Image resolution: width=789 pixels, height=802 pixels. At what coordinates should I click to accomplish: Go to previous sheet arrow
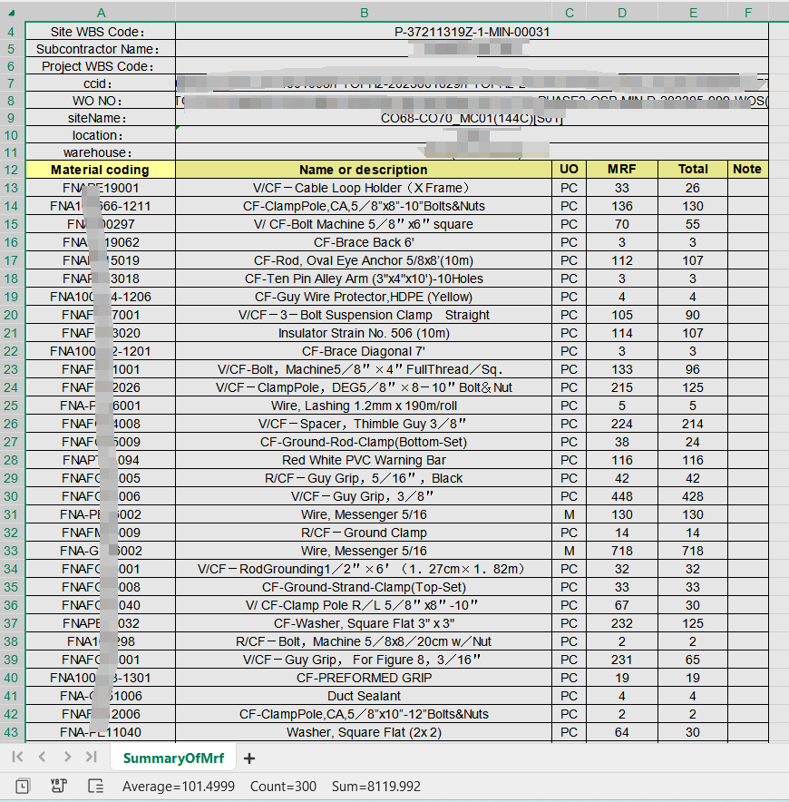(42, 757)
